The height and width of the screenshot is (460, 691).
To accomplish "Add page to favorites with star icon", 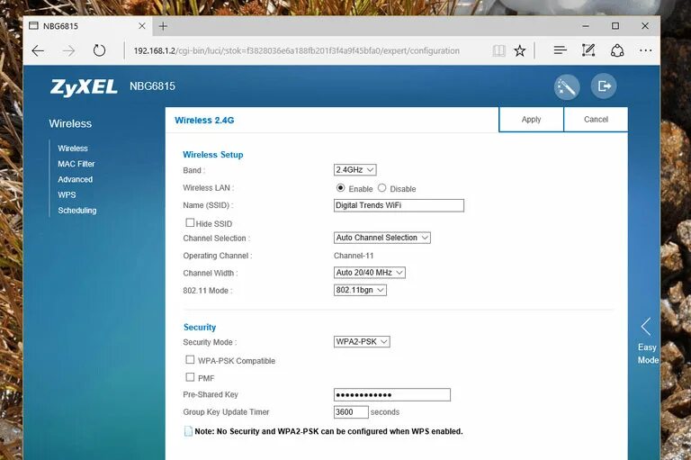I will point(520,50).
